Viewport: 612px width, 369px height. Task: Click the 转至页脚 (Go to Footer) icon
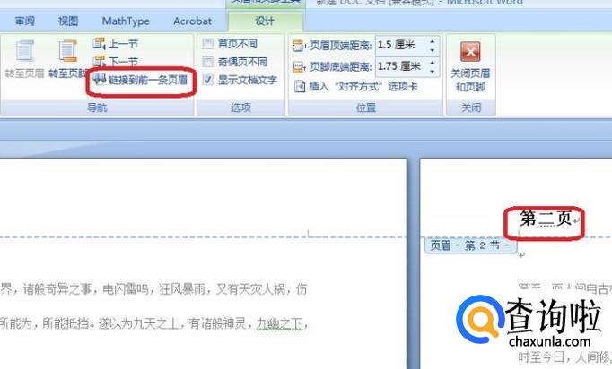click(68, 56)
